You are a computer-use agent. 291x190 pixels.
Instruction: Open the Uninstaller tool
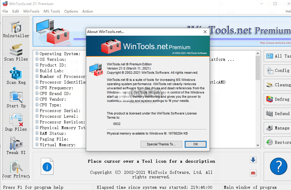point(16,29)
